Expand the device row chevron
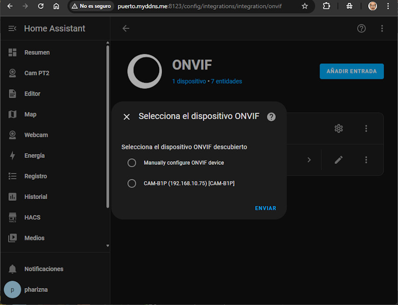398x305 pixels. [309, 160]
